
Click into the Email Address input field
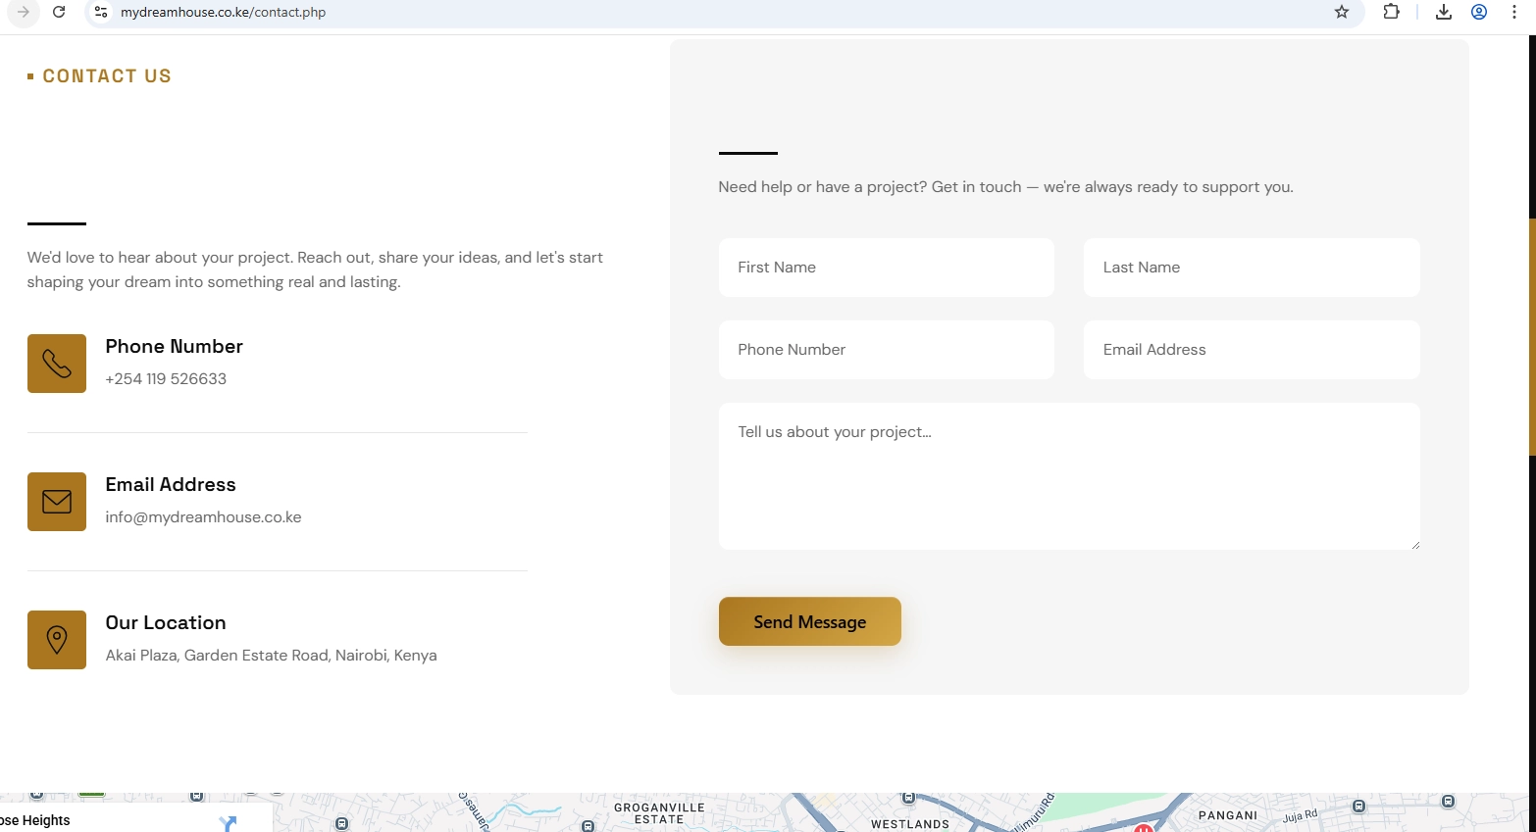[1251, 350]
